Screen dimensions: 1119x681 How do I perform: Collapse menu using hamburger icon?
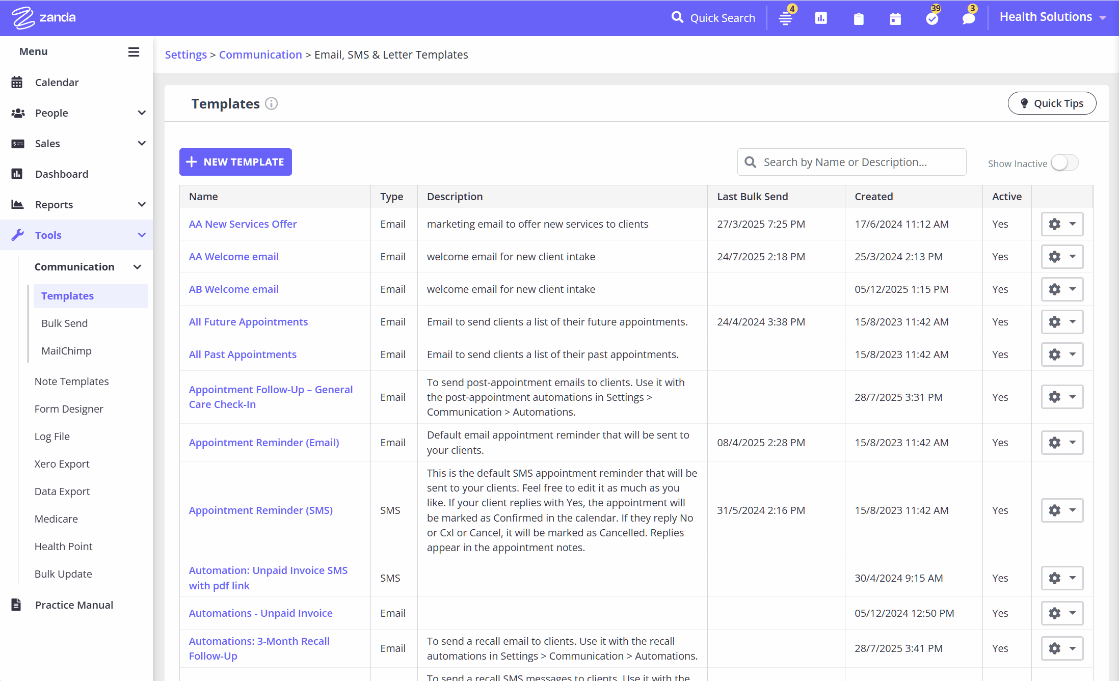pos(134,52)
